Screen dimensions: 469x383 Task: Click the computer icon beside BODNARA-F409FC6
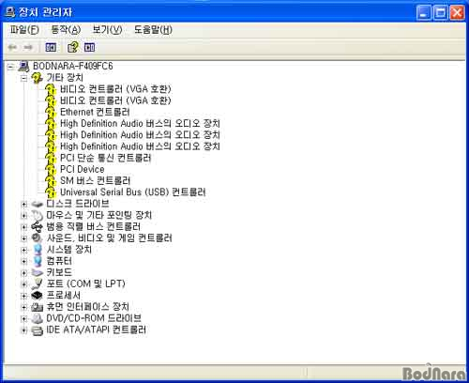pyautogui.click(x=23, y=67)
